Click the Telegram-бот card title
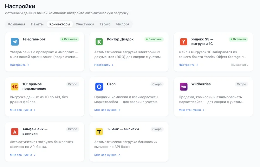The width and height of the screenshot is (260, 167). [34, 39]
